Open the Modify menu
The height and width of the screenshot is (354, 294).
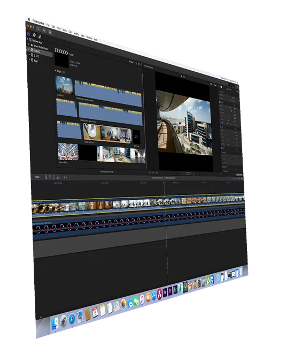pos(76,34)
